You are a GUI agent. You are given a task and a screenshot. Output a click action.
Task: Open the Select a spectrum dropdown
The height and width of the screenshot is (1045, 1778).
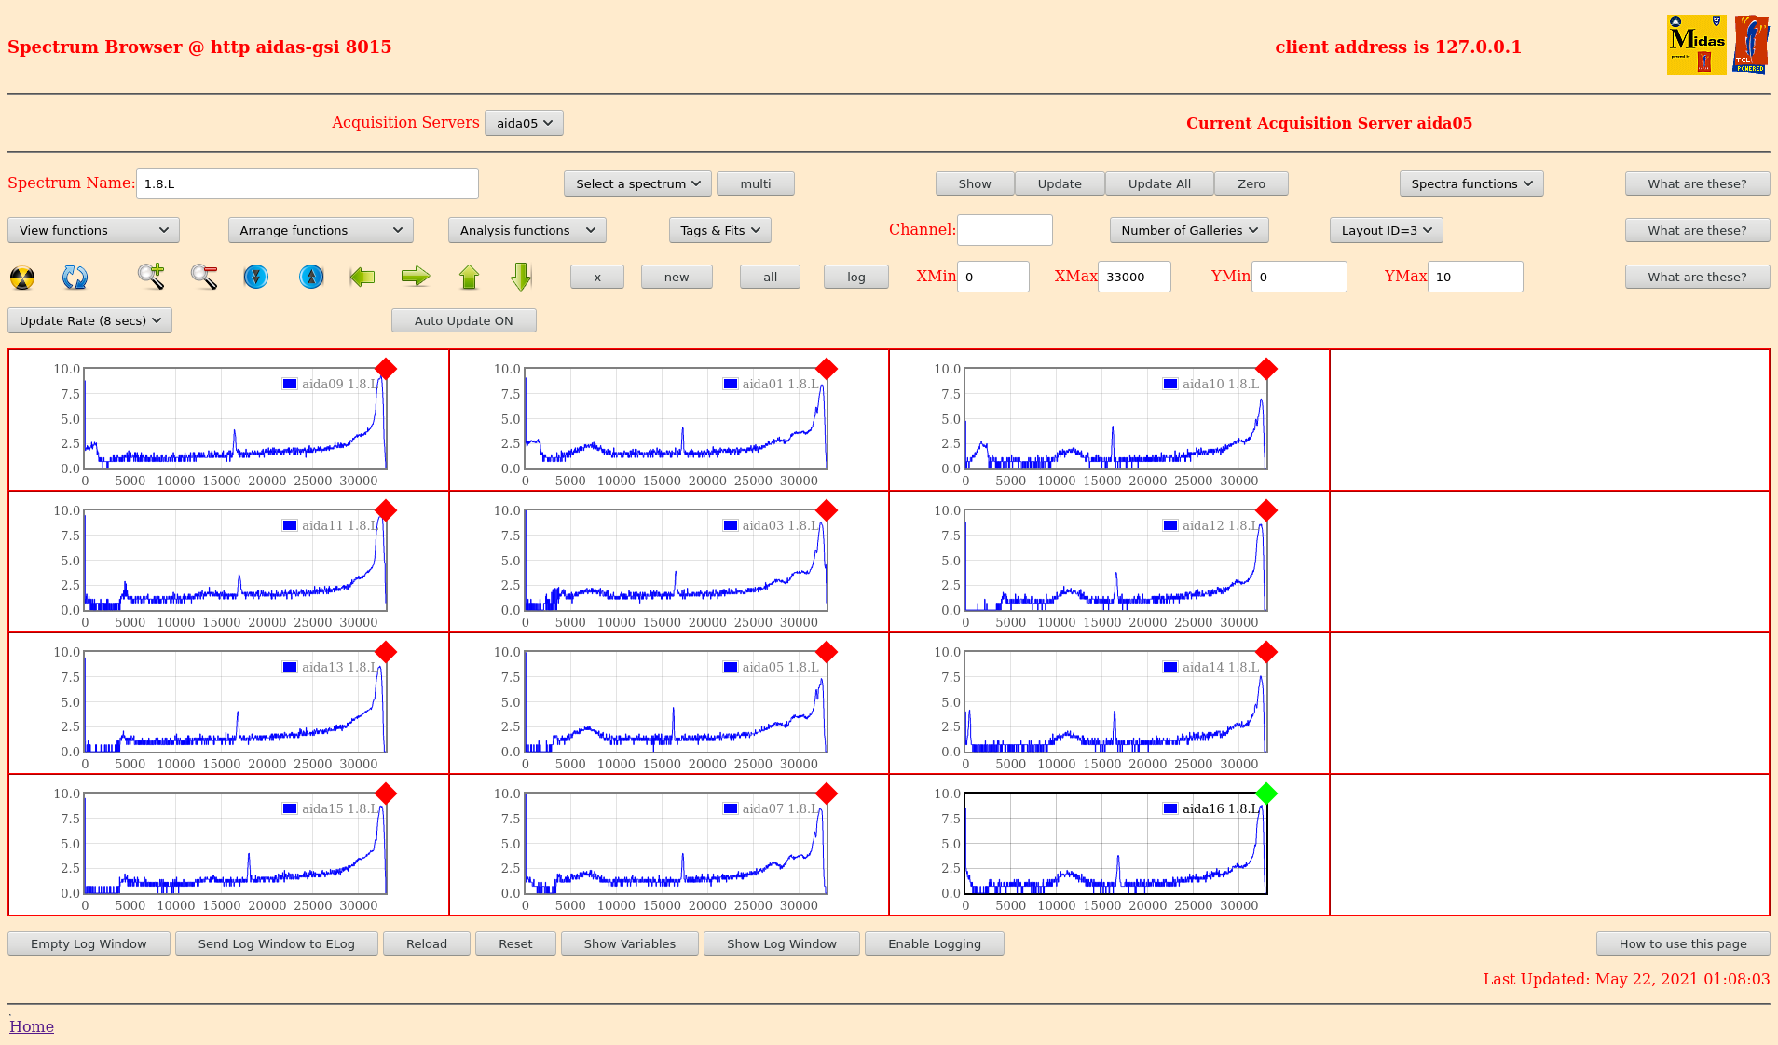point(637,183)
